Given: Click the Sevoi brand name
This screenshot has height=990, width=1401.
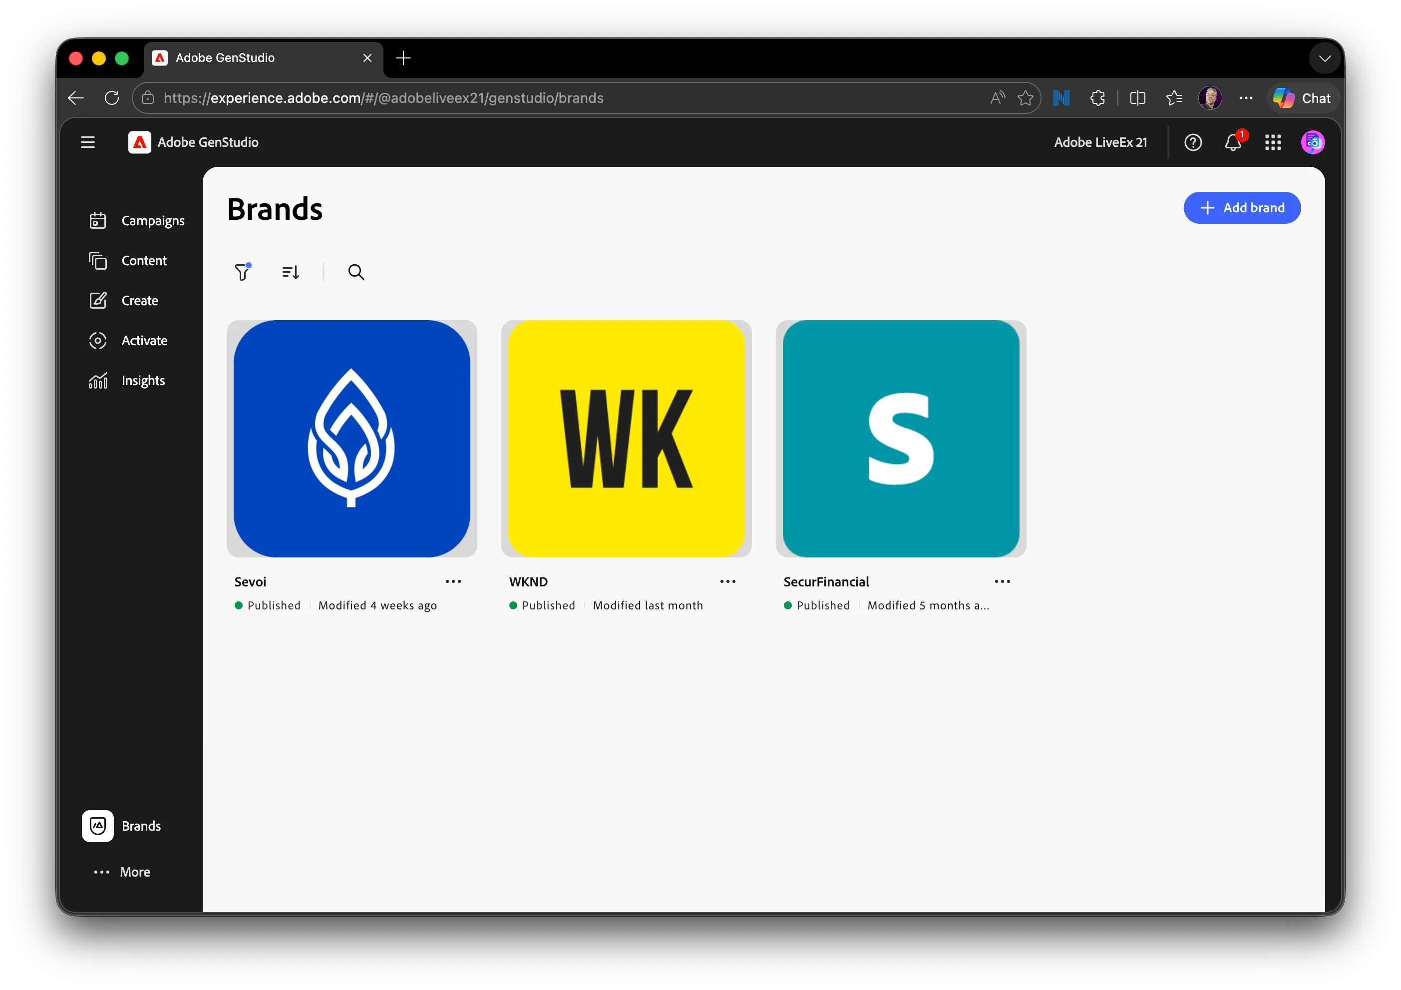Looking at the screenshot, I should pos(250,581).
